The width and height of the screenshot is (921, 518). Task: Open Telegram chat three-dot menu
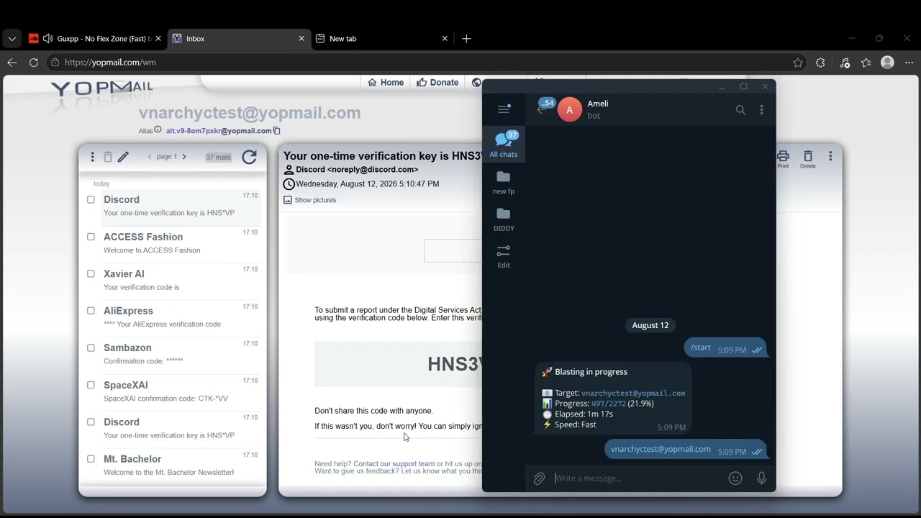(x=762, y=110)
